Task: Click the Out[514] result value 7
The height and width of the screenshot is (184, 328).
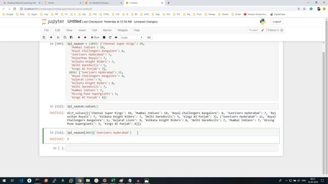Action: tap(68, 139)
